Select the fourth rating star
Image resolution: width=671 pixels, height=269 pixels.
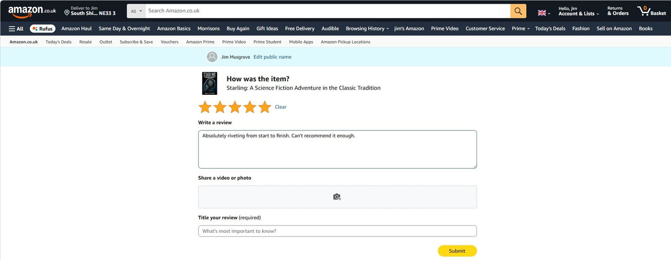click(250, 107)
